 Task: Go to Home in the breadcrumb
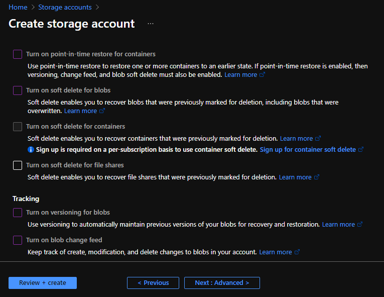pyautogui.click(x=18, y=8)
